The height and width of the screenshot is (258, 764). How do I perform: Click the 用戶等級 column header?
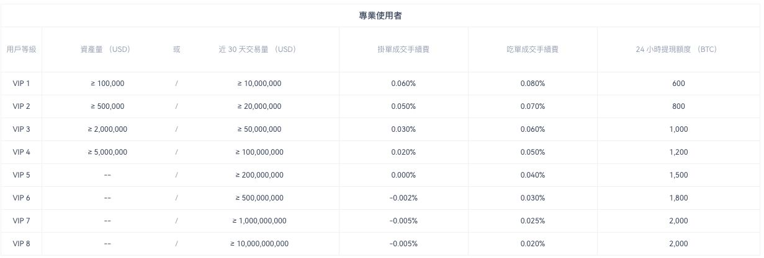point(21,49)
